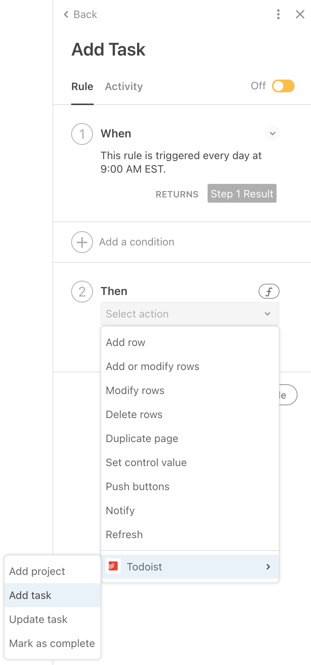Screen dimensions: 311x665
Task: Click the step 1 circle icon
Action: [x=82, y=134]
